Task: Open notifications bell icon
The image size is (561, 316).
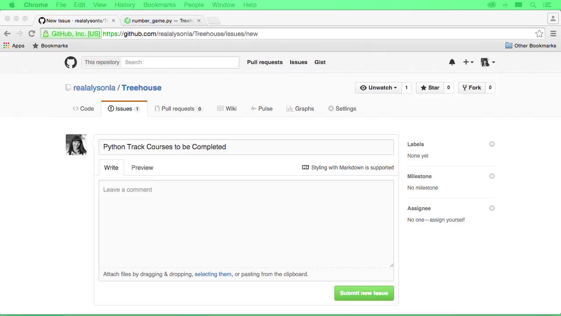Action: click(452, 62)
